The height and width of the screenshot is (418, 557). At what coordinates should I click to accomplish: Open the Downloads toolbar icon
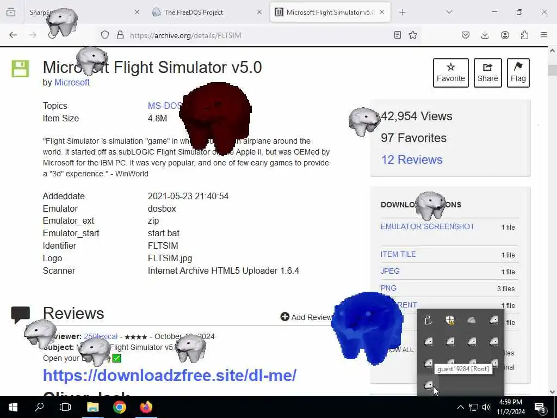[485, 35]
